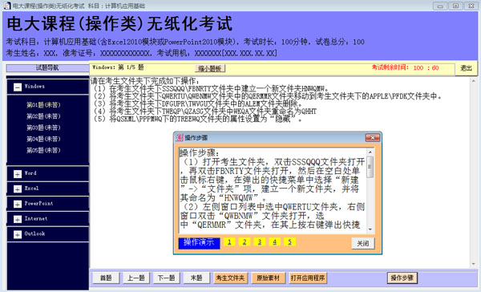The image size is (481, 292).
Task: Click dialog text scrollbar up arrow
Action: tap(370, 152)
